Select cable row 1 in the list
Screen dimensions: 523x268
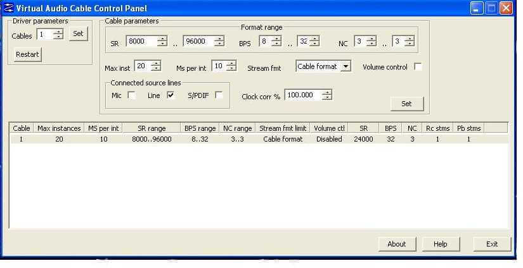click(259, 139)
